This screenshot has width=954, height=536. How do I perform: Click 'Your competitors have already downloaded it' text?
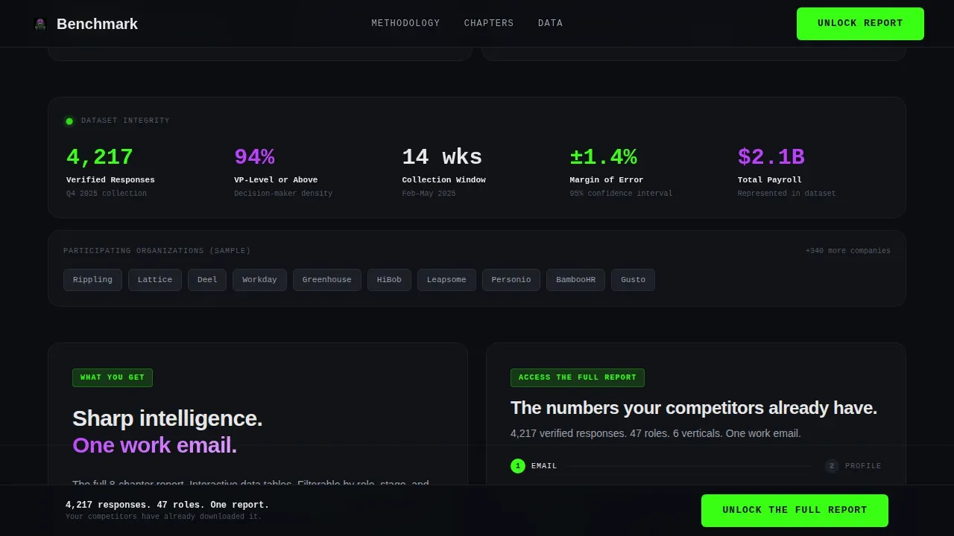164,517
